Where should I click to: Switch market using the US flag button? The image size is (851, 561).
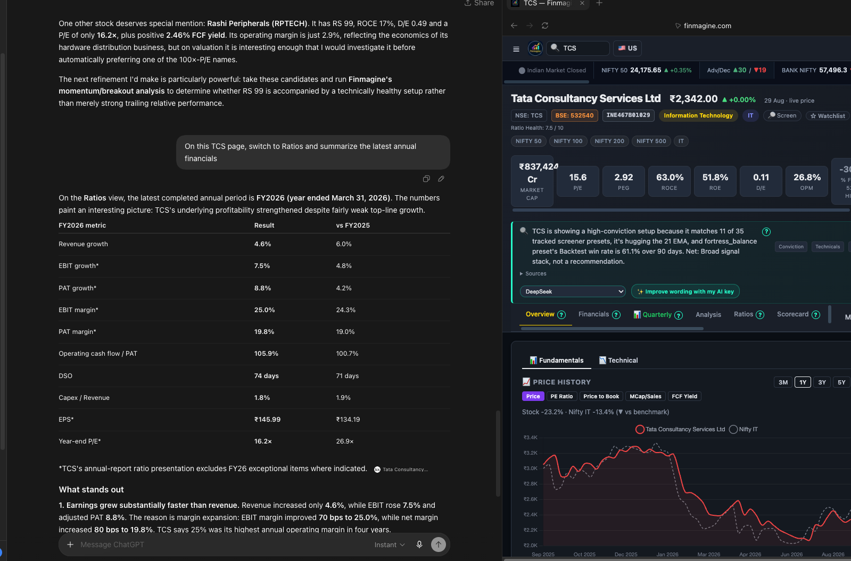coord(627,48)
